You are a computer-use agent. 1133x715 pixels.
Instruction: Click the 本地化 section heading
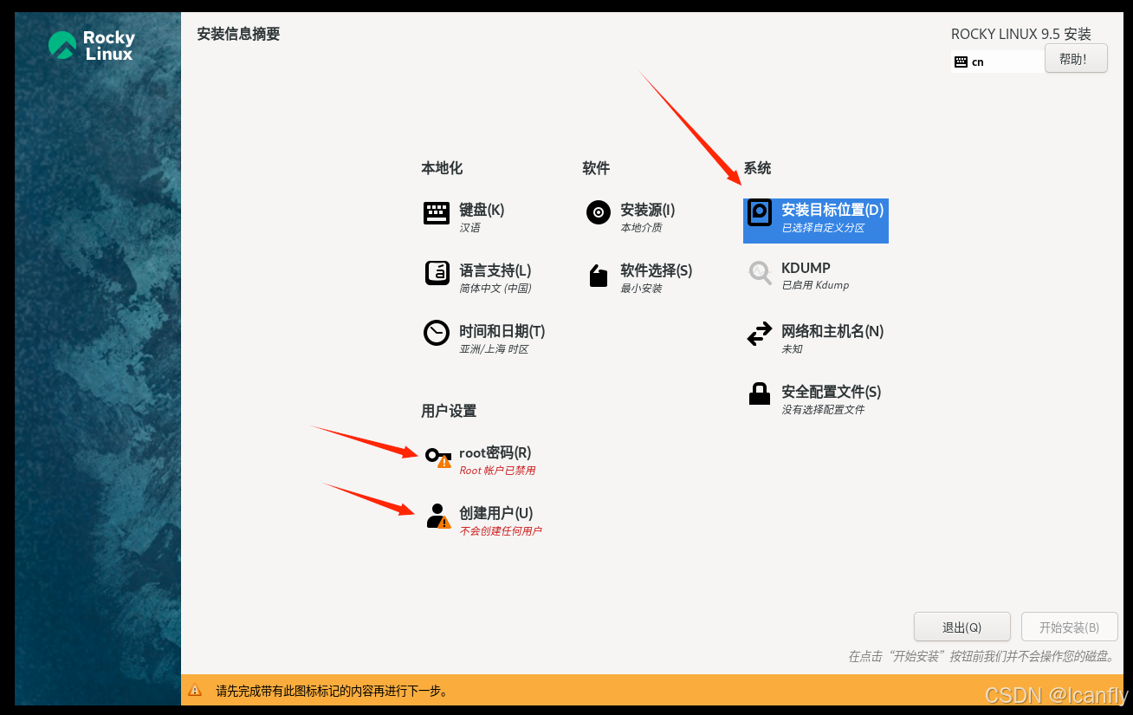pyautogui.click(x=442, y=168)
